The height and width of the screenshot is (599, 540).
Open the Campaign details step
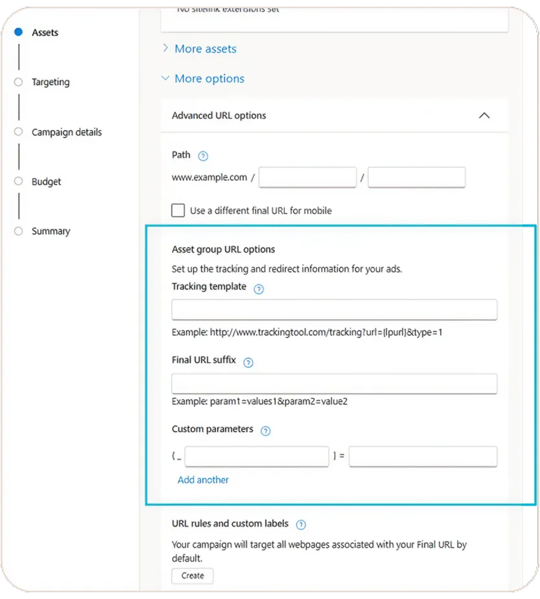pyautogui.click(x=66, y=132)
